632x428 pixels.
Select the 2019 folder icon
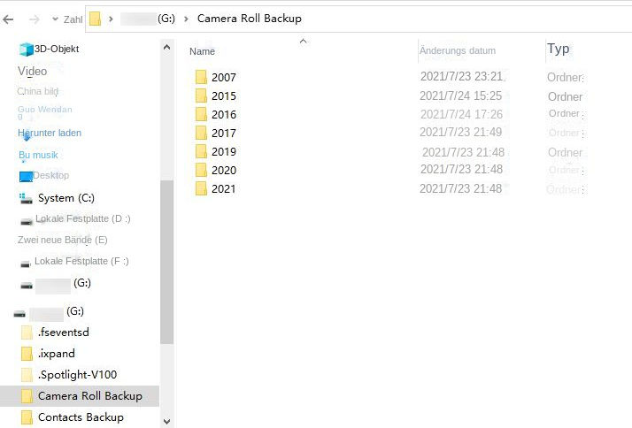click(x=201, y=151)
